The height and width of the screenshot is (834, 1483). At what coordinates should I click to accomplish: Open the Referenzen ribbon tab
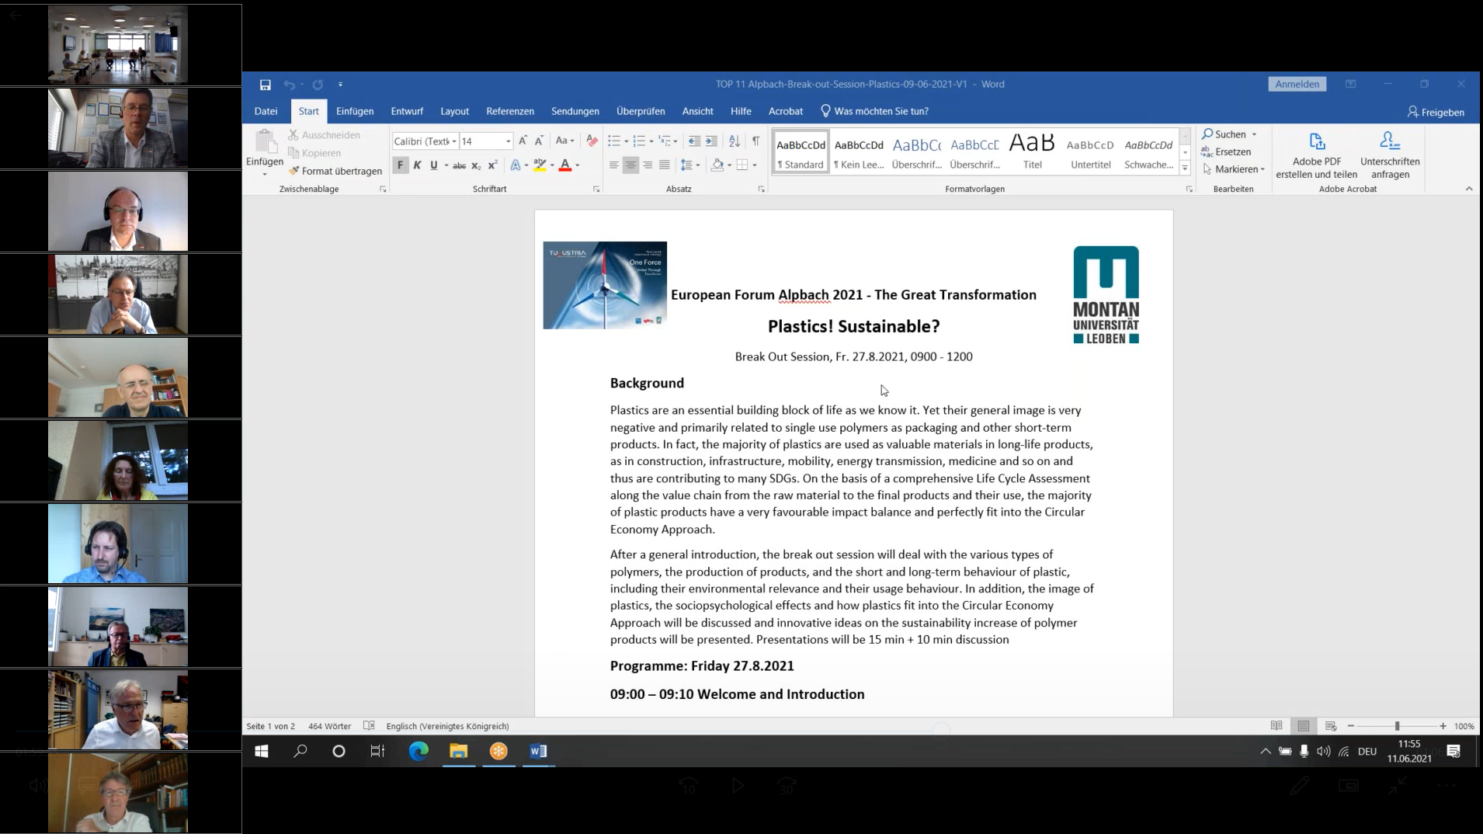click(509, 111)
